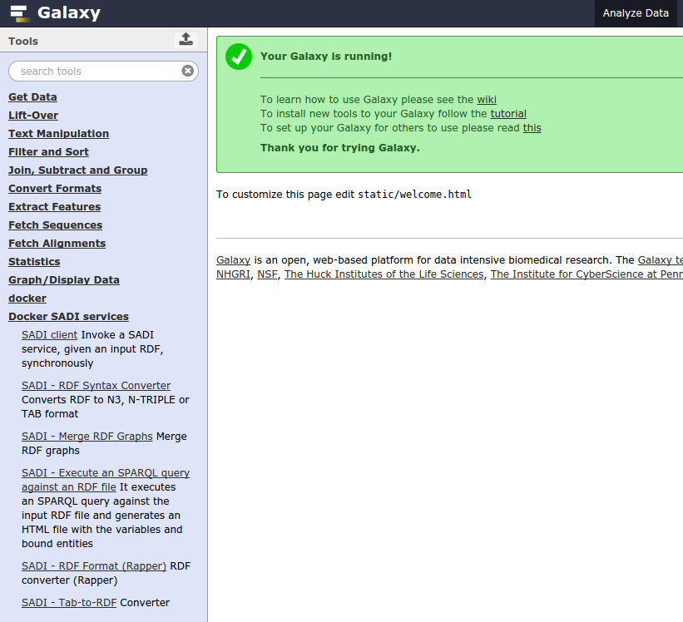Expand the Statistics section
This screenshot has width=683, height=622.
coord(34,262)
